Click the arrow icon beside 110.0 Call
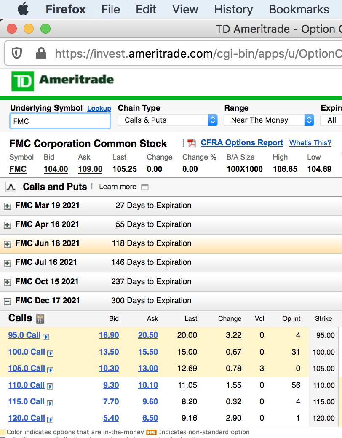 tap(50, 386)
